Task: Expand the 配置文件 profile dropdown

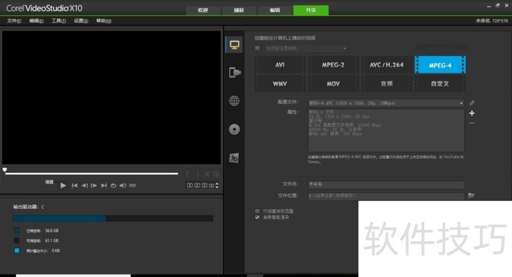Action: [461, 103]
